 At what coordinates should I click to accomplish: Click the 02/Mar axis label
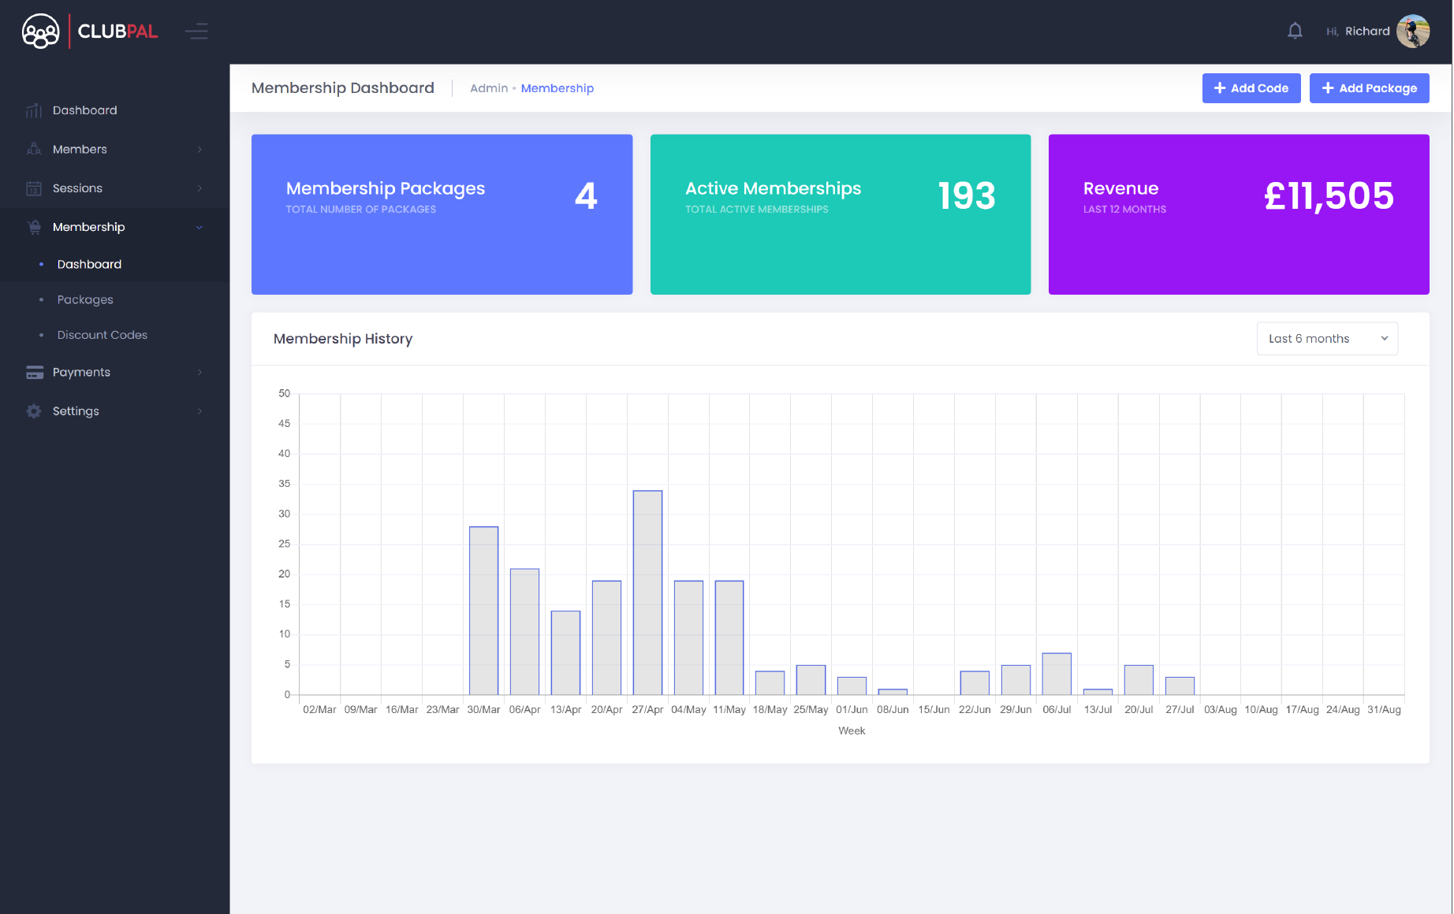(x=319, y=710)
